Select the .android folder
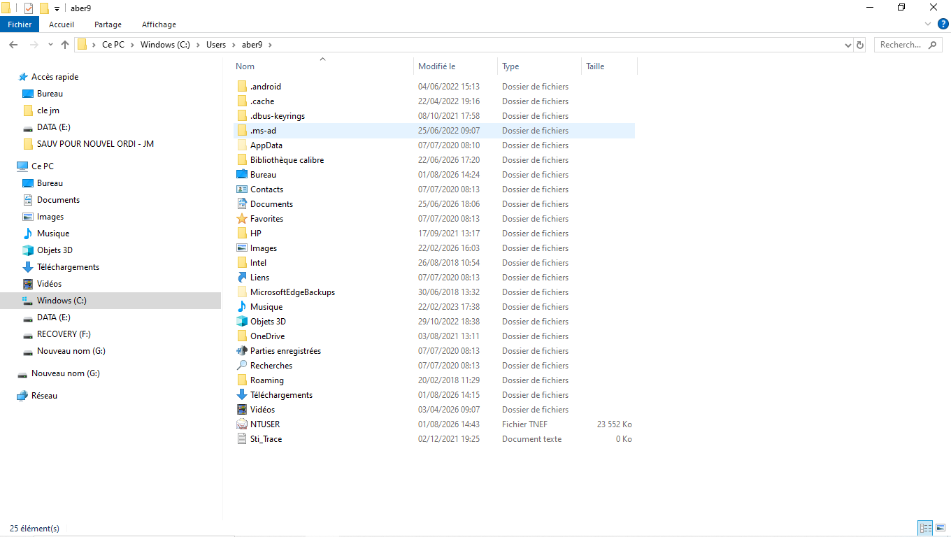Image resolution: width=951 pixels, height=537 pixels. (x=266, y=87)
